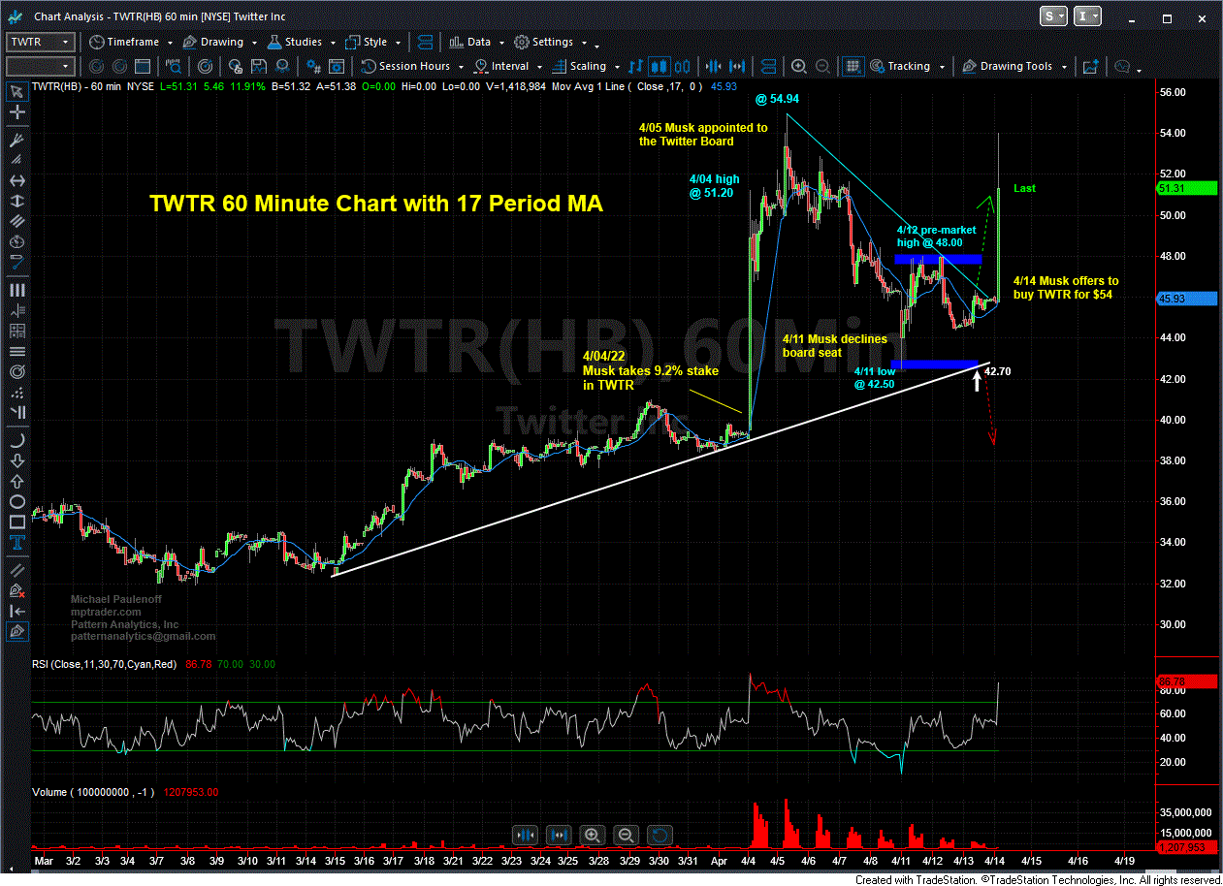Open the Studies menu
The height and width of the screenshot is (886, 1223).
coord(294,42)
